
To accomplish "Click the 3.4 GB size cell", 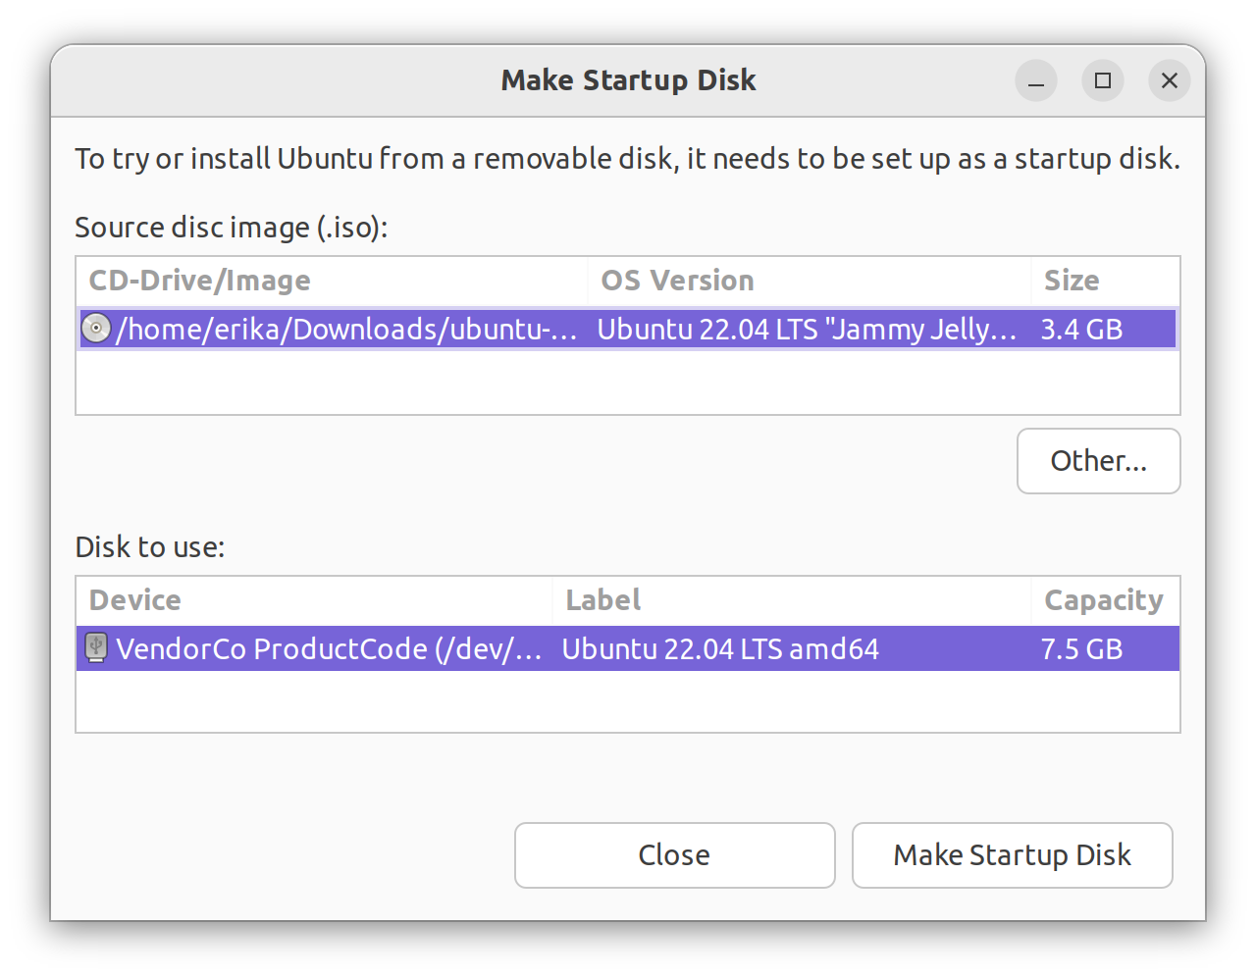I will 1080,329.
